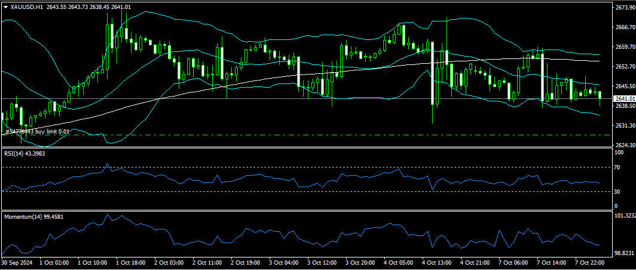This screenshot has width=636, height=270.
Task: Click the XAUUSD,H1 chart title label
Action: [x=27, y=7]
